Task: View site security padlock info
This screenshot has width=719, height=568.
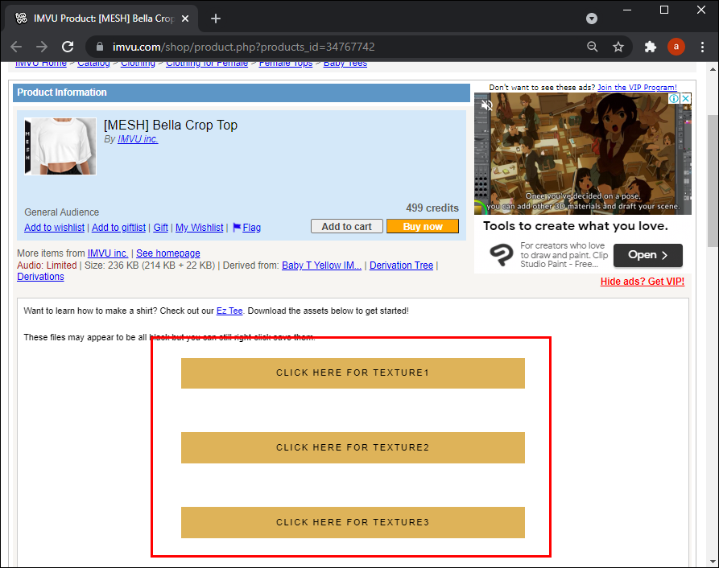Action: 100,47
